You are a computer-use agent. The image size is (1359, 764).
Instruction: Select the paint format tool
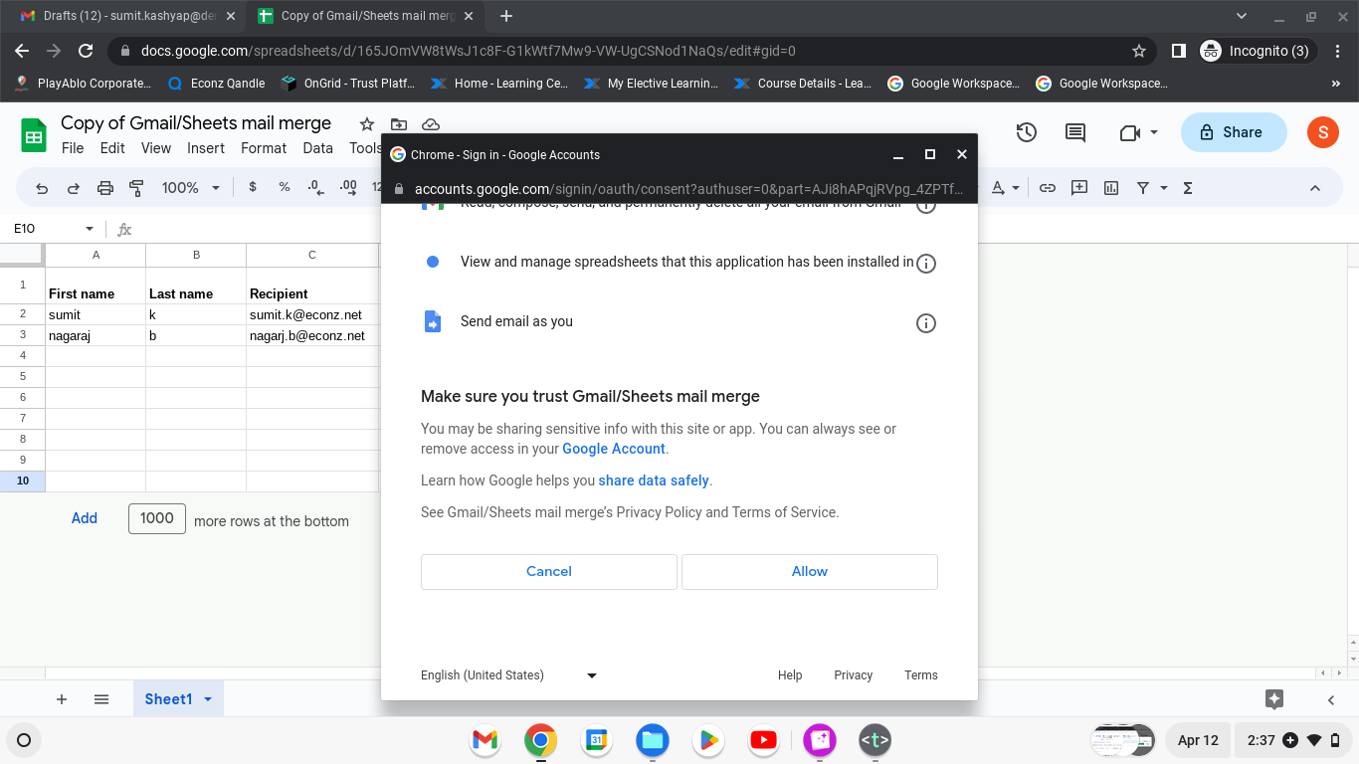[137, 188]
